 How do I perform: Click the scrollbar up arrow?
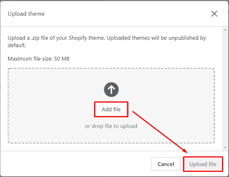click(225, 30)
